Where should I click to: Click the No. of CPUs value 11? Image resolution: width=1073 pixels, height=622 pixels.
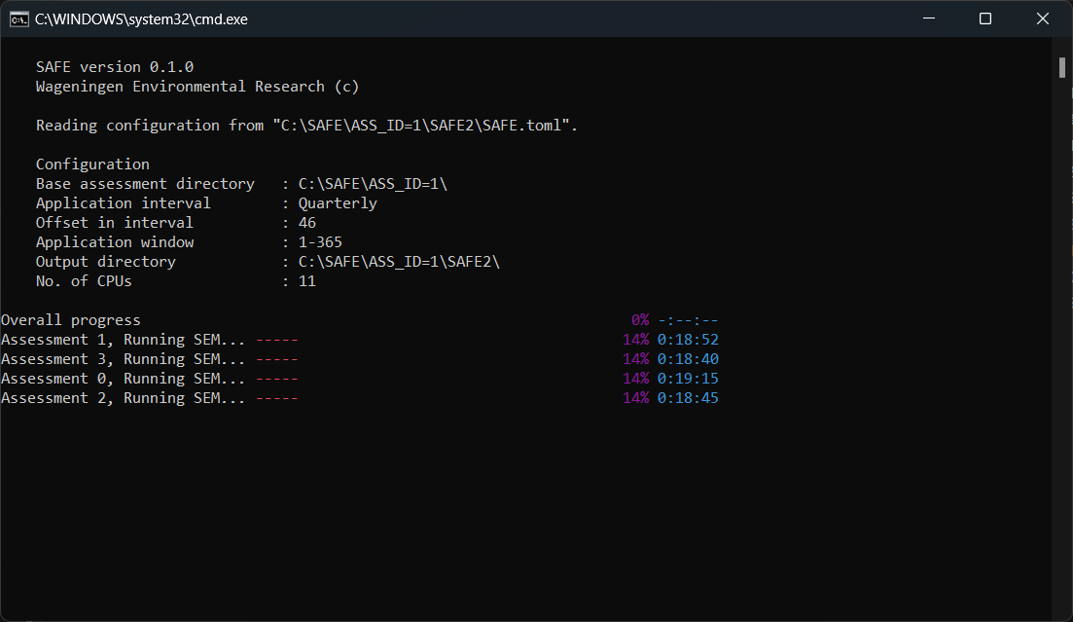(x=305, y=280)
